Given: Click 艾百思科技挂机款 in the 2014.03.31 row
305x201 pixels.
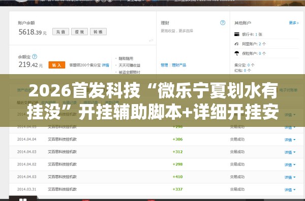Looking at the screenshot, I should click(x=62, y=189).
